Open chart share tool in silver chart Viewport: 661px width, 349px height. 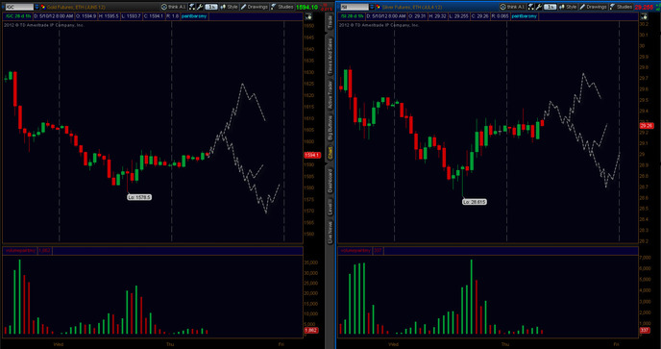[x=530, y=7]
